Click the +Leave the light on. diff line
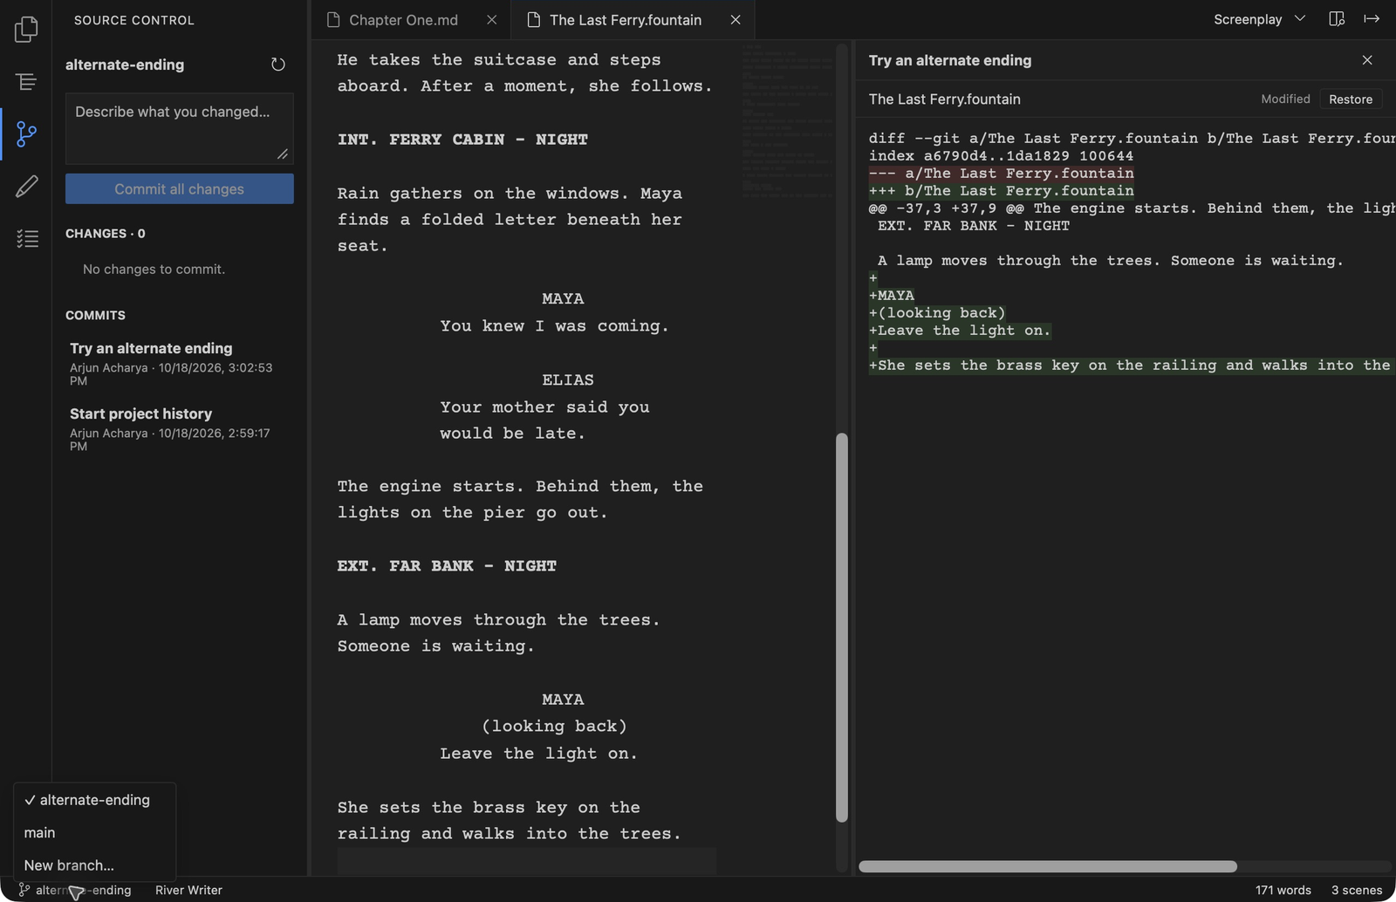The image size is (1396, 902). (x=960, y=331)
